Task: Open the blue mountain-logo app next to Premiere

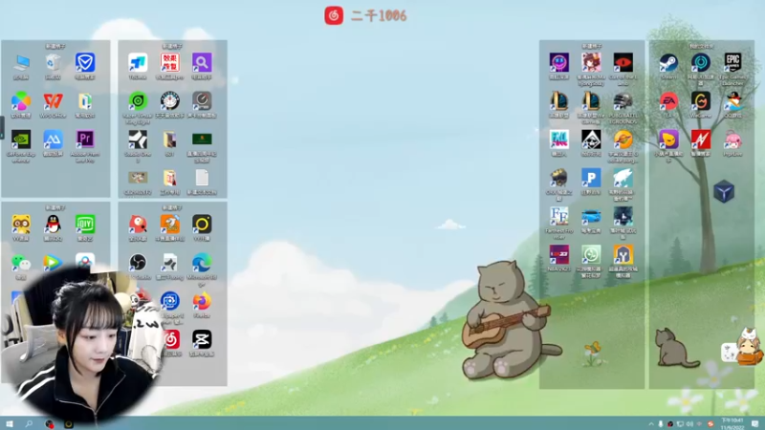Action: [53, 140]
